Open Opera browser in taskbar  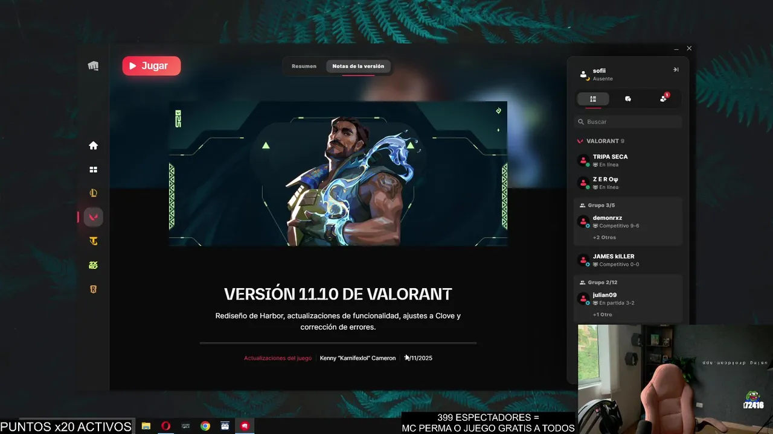pyautogui.click(x=165, y=426)
